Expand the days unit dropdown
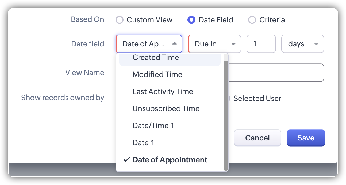 tap(302, 44)
